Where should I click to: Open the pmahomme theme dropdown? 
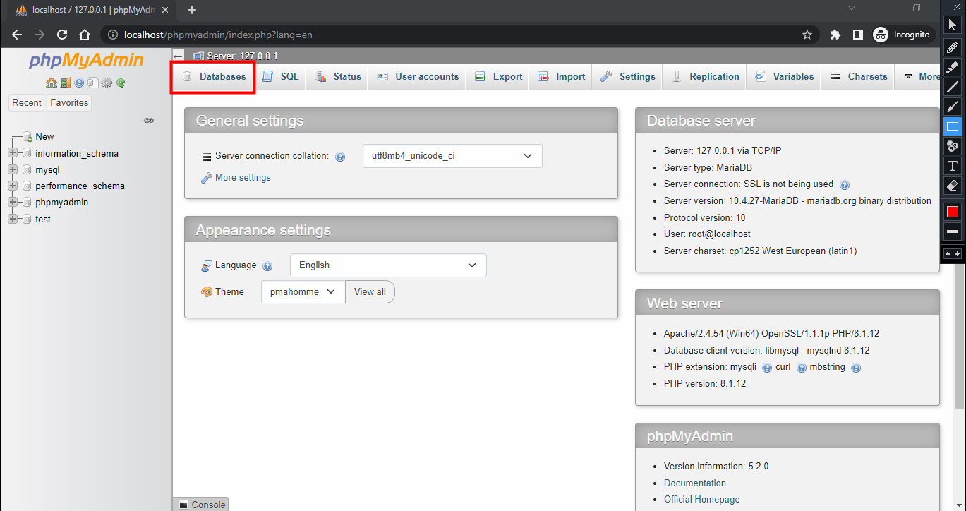click(x=303, y=292)
